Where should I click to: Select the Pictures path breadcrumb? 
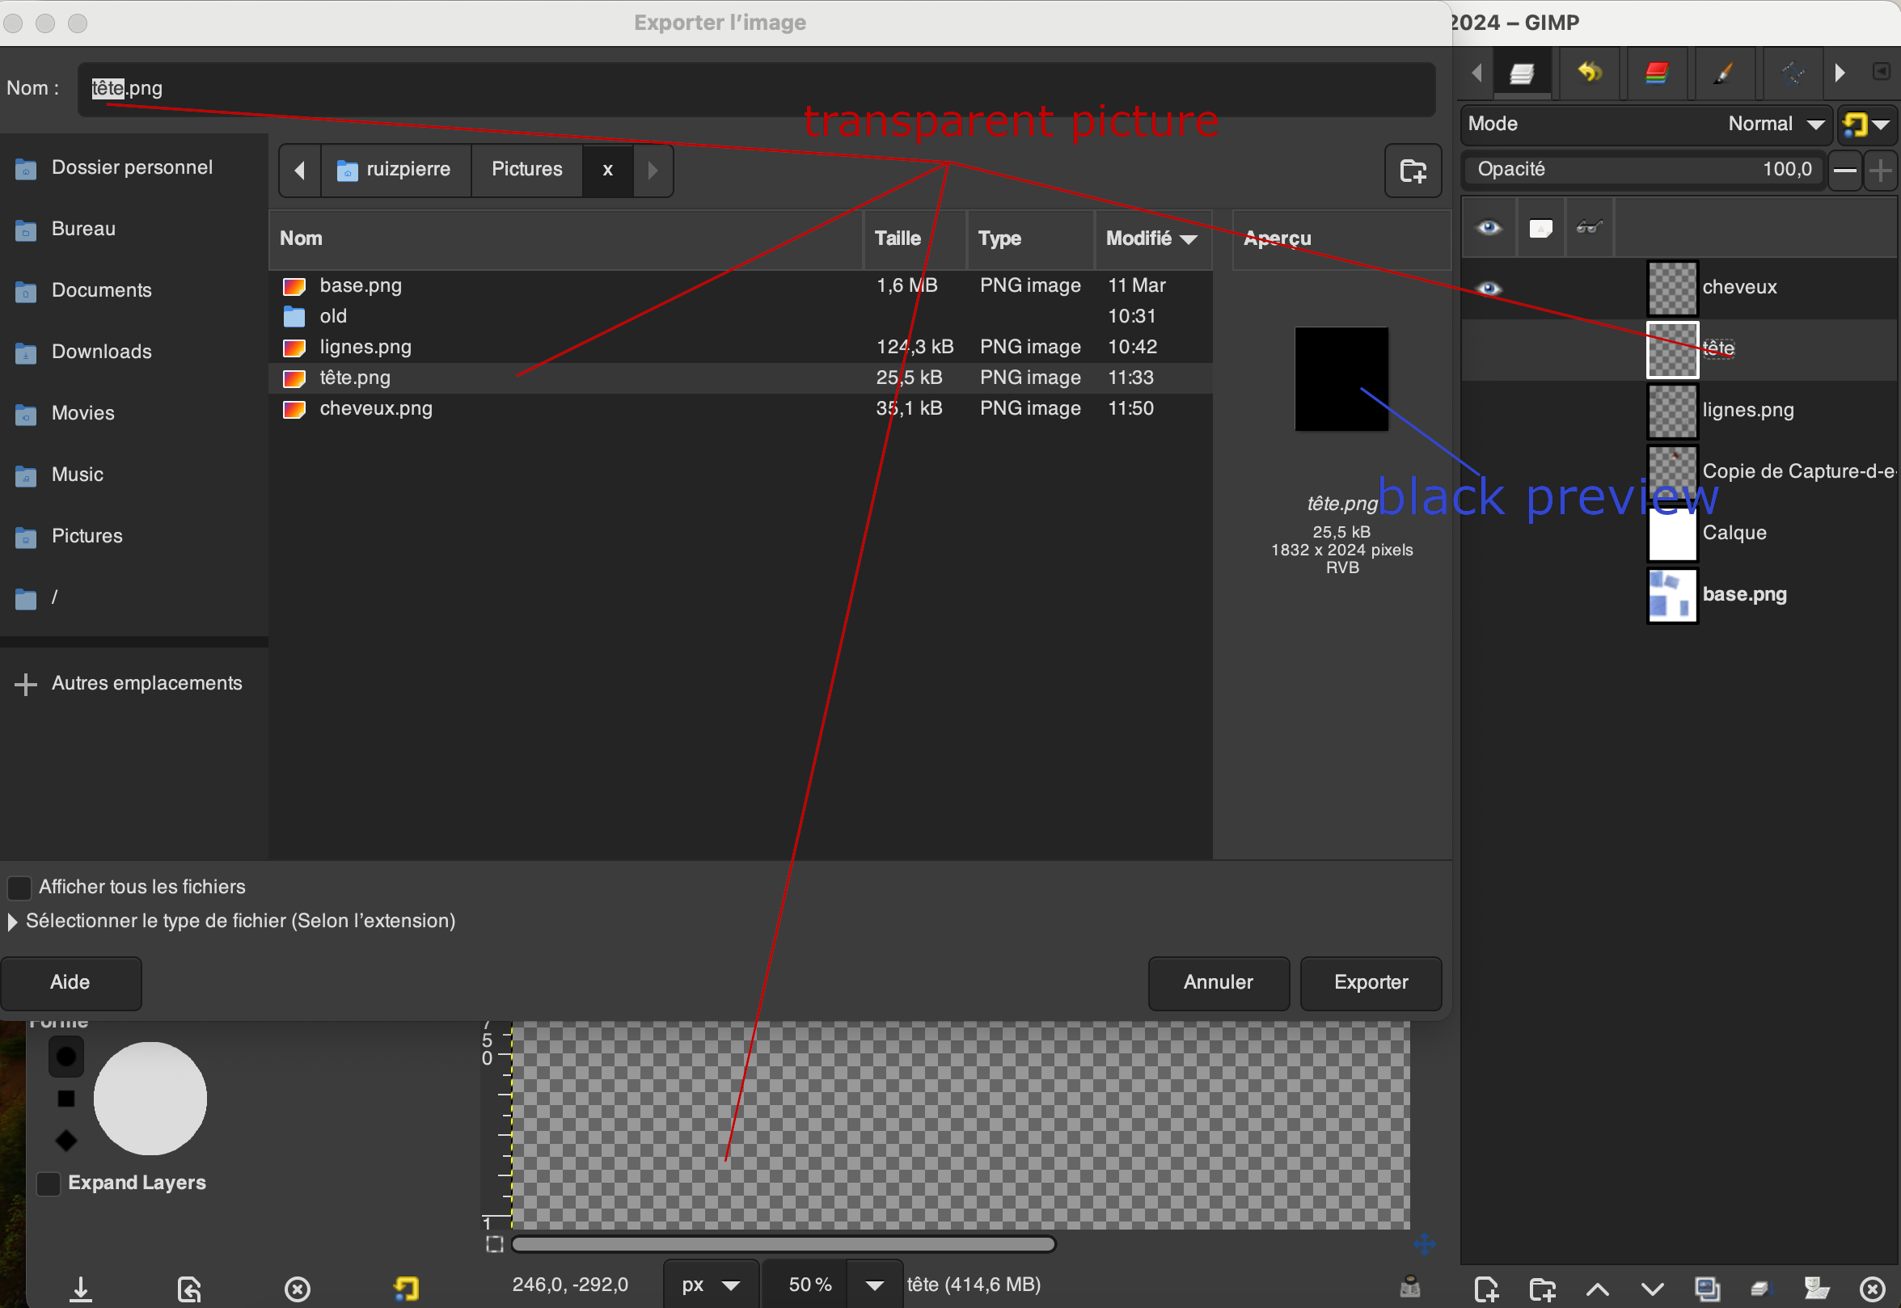[526, 170]
